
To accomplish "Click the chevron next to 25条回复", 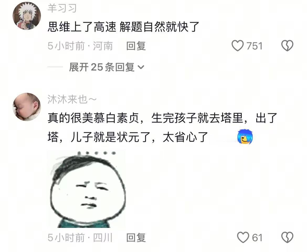I will (x=141, y=67).
